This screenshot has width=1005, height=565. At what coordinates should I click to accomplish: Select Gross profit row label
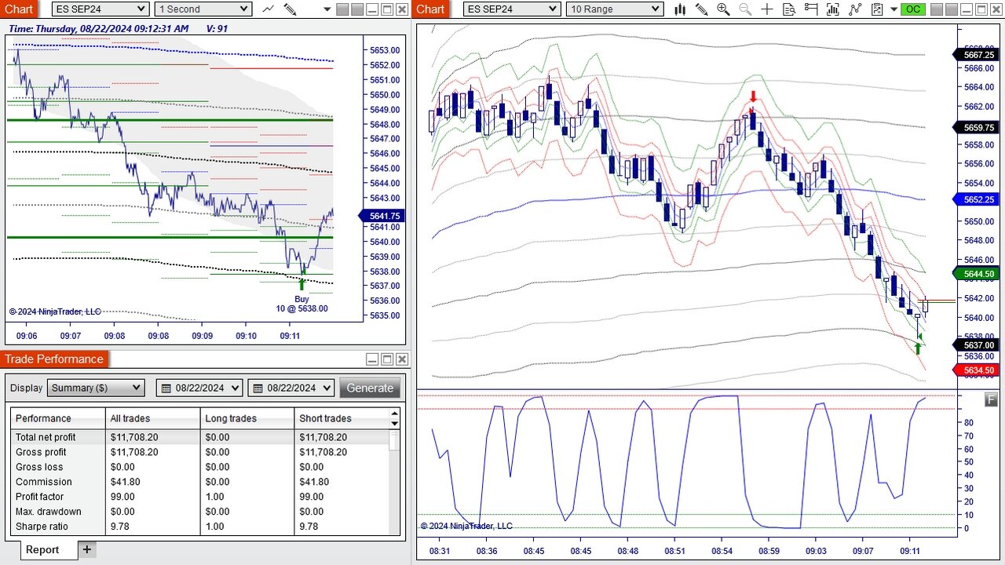[41, 452]
